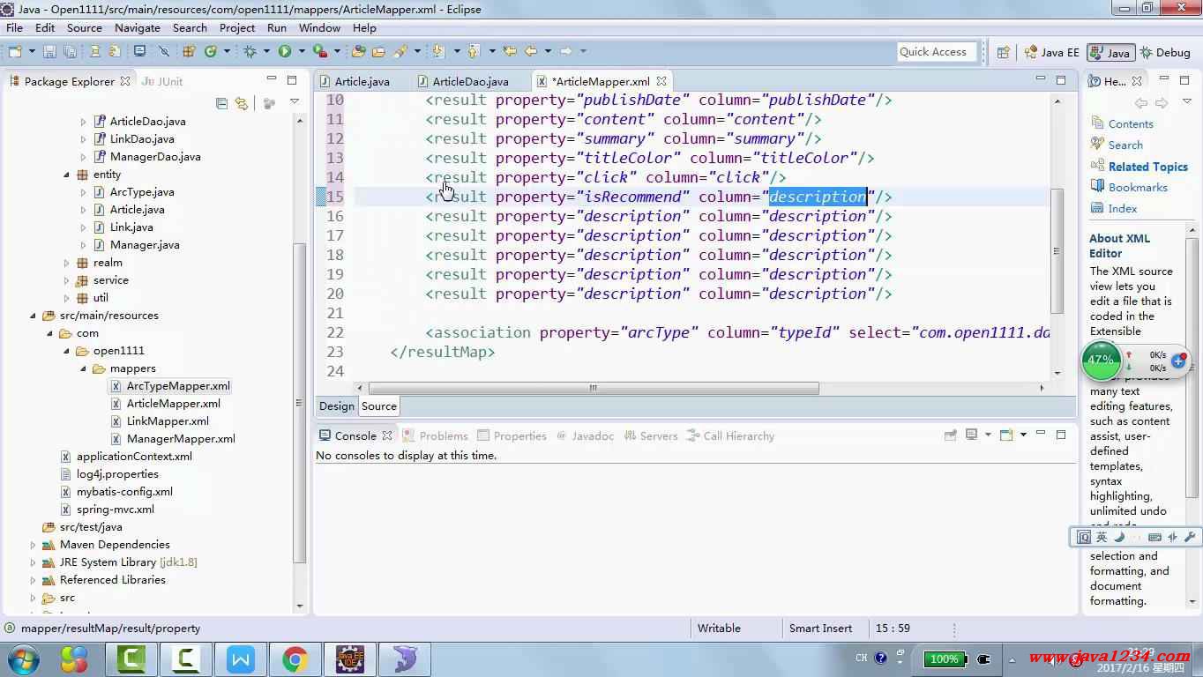Open the Source menu
Image resolution: width=1203 pixels, height=677 pixels.
tap(85, 27)
